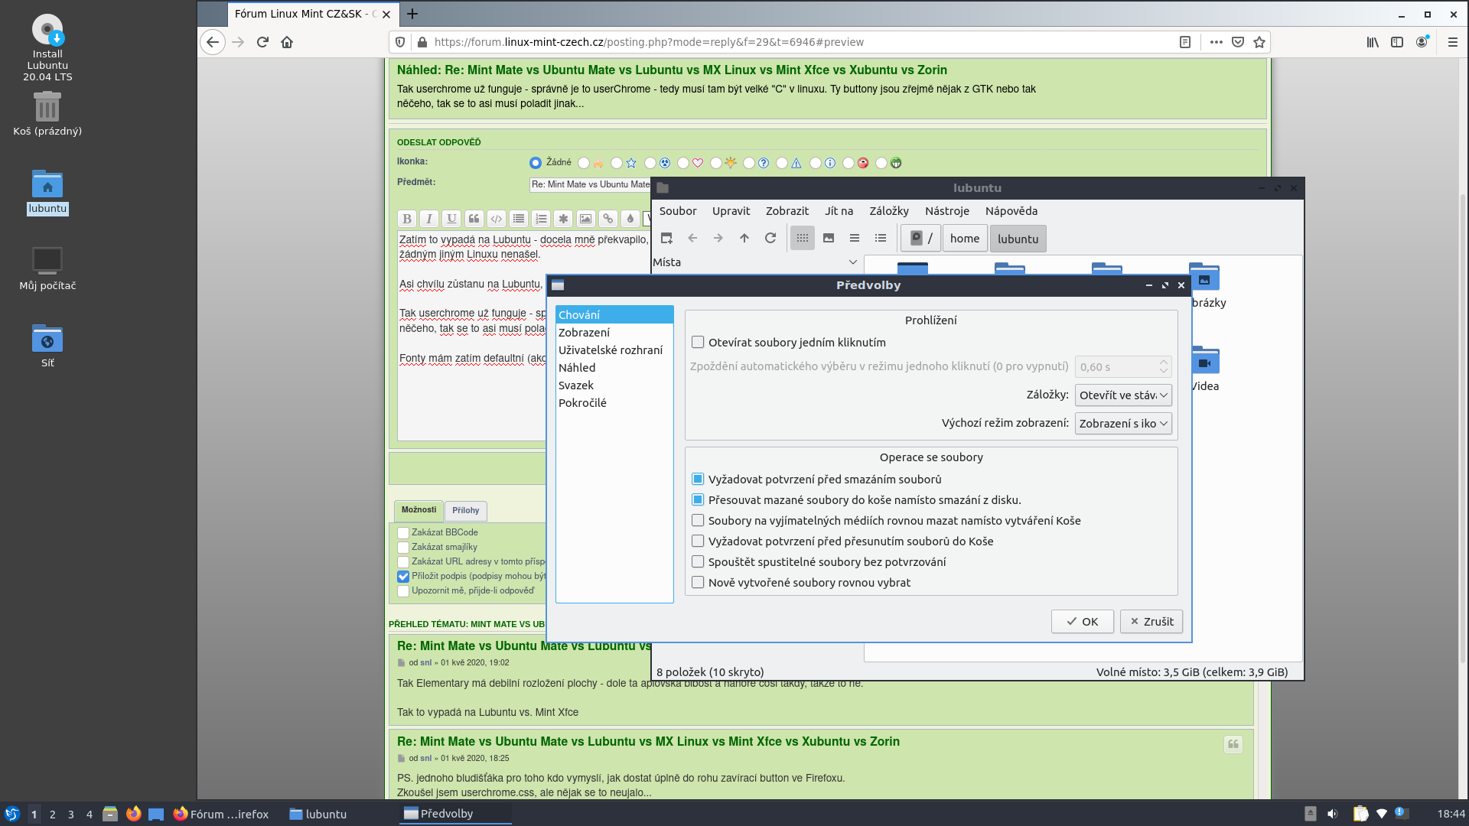1469x826 pixels.
Task: Open the volume control in system tray
Action: click(x=1332, y=814)
